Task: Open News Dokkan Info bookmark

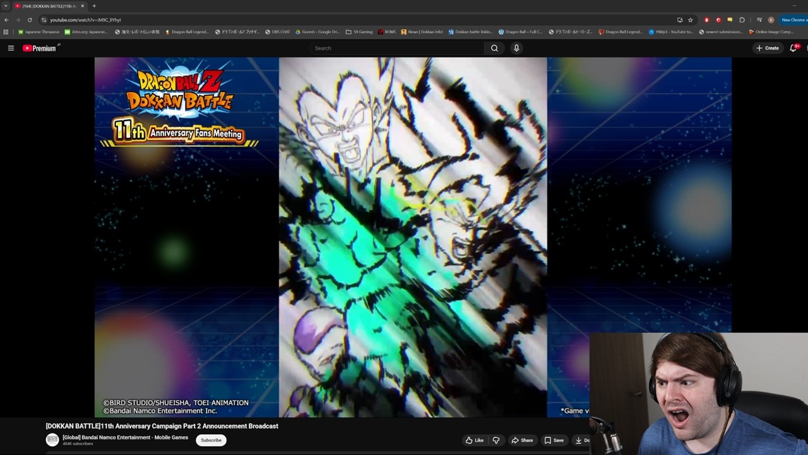Action: click(x=422, y=32)
